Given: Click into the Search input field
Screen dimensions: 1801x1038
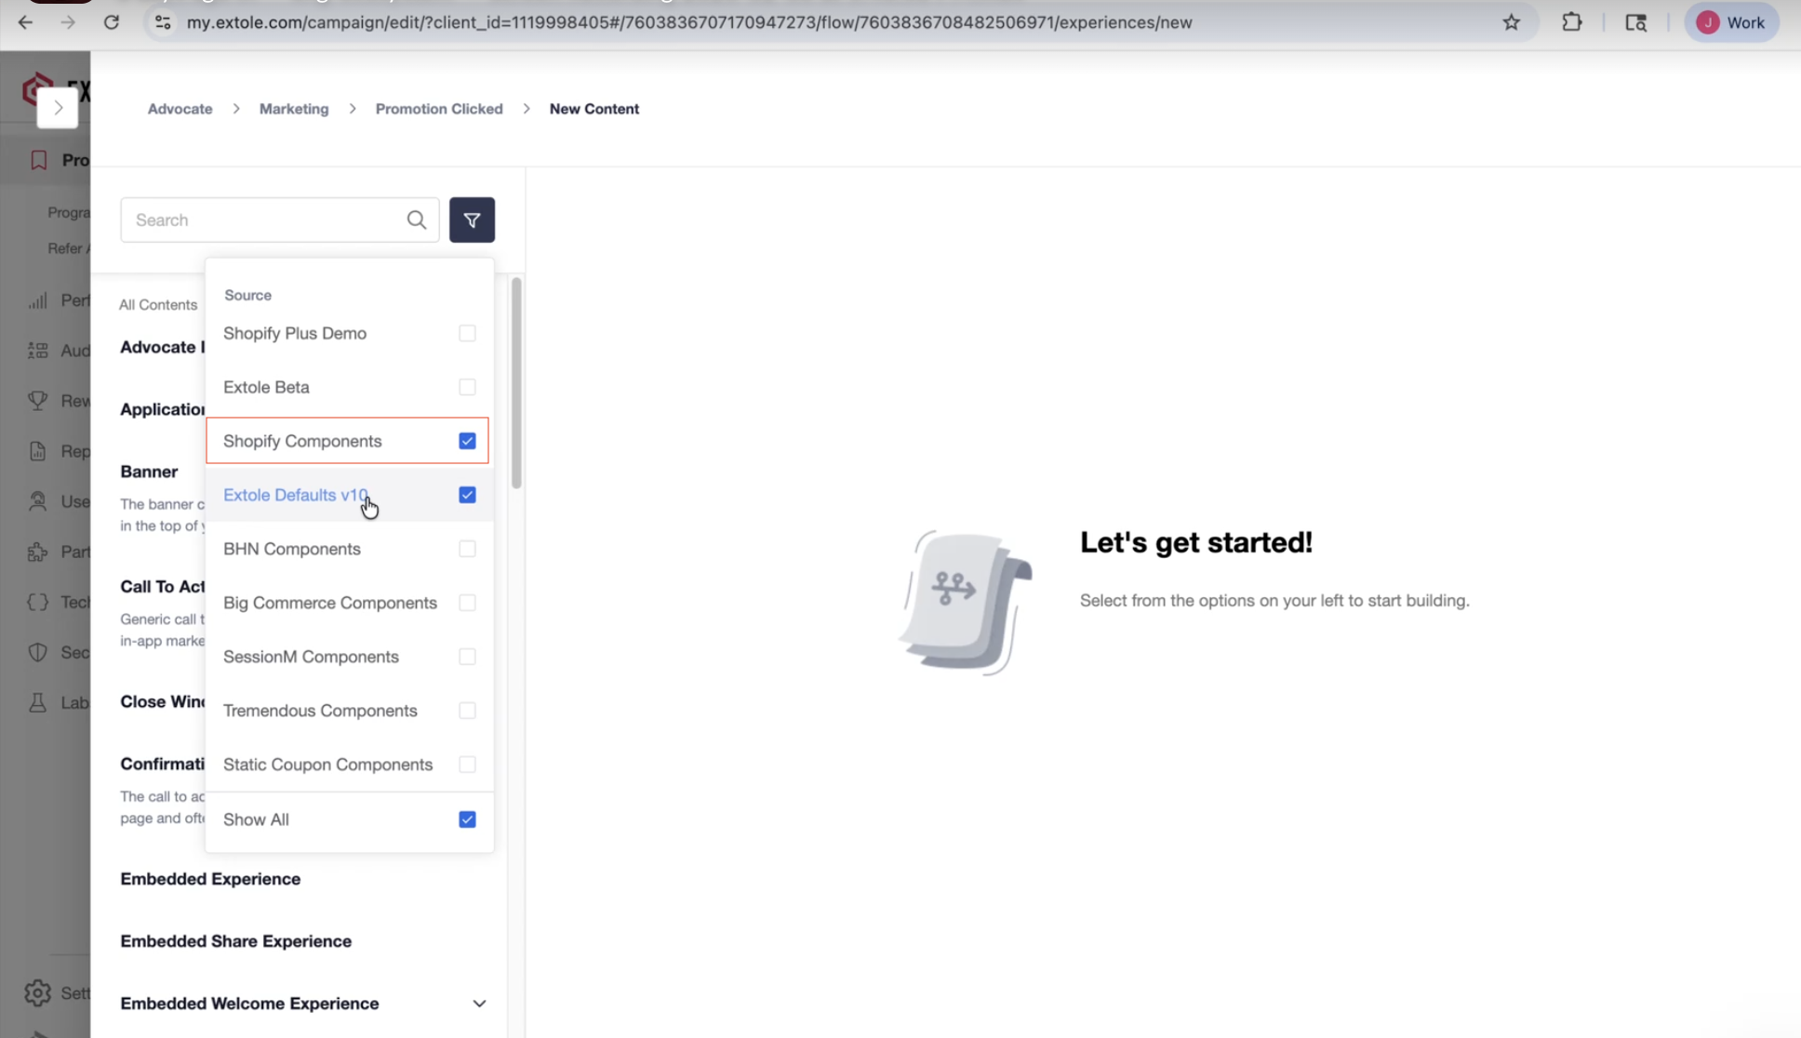Looking at the screenshot, I should 265,220.
